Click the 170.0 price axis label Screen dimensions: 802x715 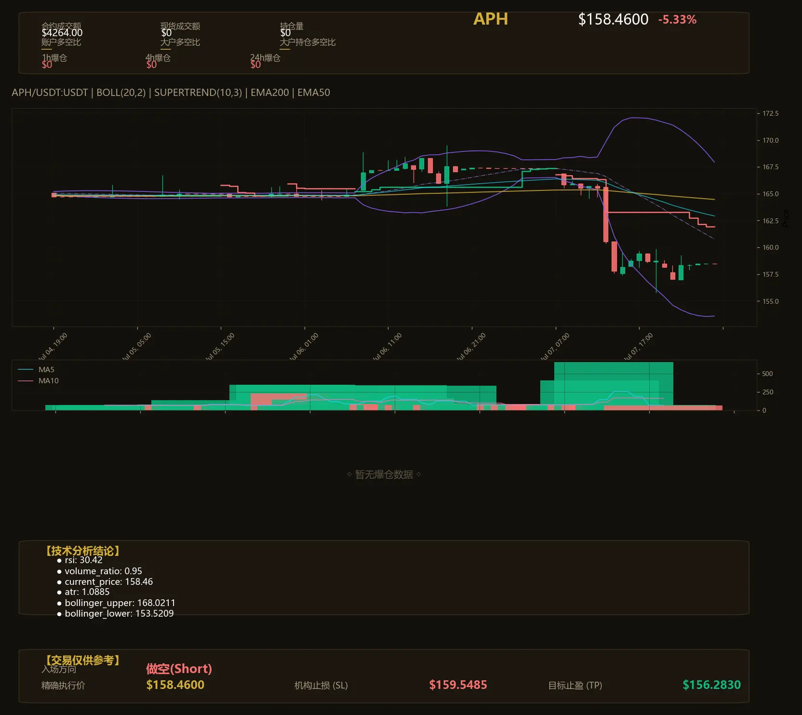click(770, 140)
